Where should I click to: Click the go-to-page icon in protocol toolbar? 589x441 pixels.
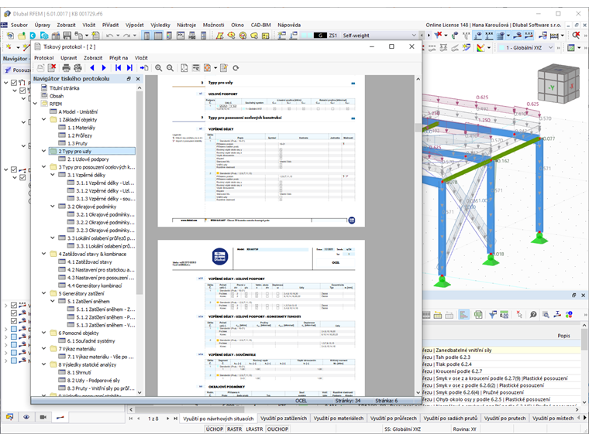pos(144,68)
